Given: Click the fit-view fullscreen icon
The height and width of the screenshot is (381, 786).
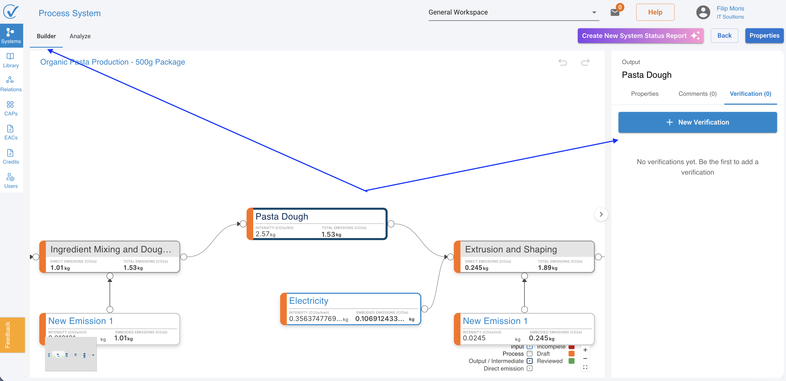Looking at the screenshot, I should tap(585, 367).
